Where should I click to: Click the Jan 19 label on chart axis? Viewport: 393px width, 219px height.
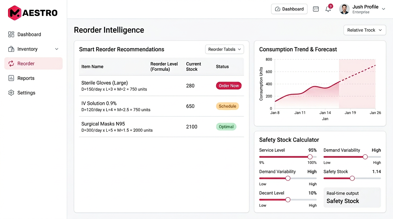click(x=350, y=113)
